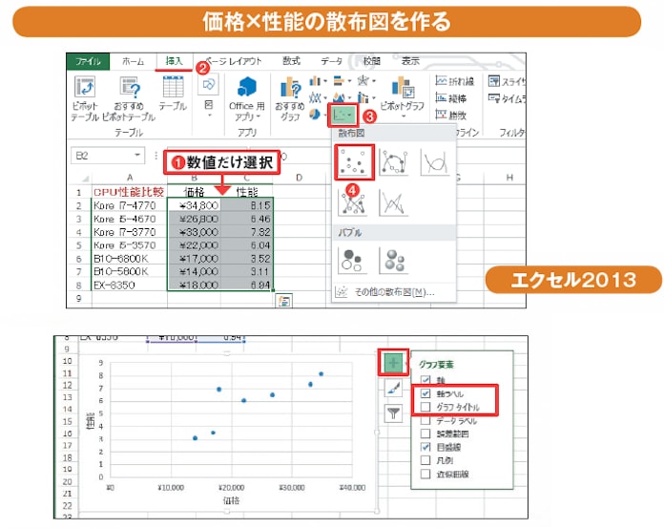The image size is (664, 529).
Task: Click the vertical axis title on chart
Action: coord(90,421)
